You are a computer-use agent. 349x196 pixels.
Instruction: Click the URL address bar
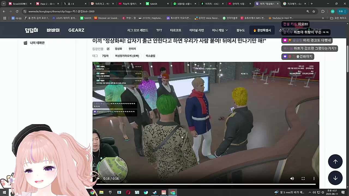164,11
